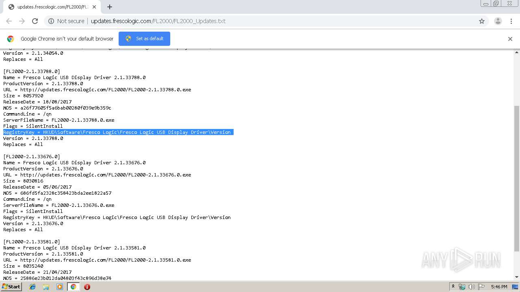Click Version = 2.1.34054.0 line
520x292 pixels.
coord(33,53)
